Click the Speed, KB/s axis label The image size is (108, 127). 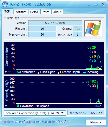[x=7, y=90]
